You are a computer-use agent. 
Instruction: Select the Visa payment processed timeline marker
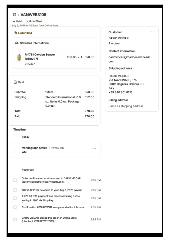pos(15,198)
